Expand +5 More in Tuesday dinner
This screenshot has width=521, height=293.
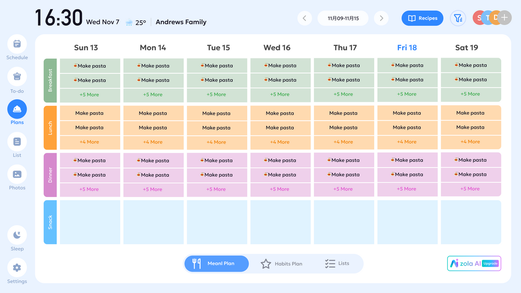pyautogui.click(x=216, y=189)
